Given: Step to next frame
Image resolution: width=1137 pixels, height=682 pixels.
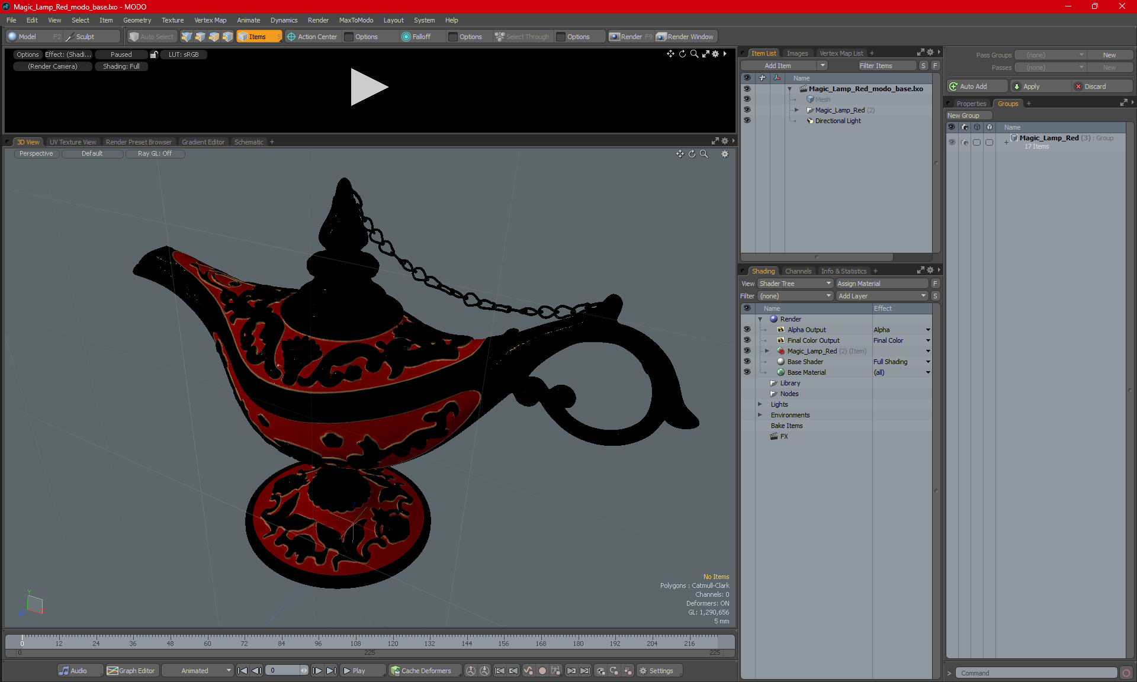Looking at the screenshot, I should click(x=317, y=671).
